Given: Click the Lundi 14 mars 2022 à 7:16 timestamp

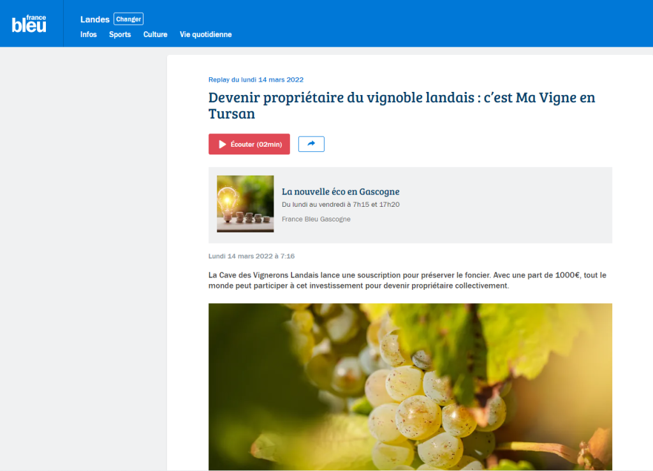Looking at the screenshot, I should pos(251,256).
